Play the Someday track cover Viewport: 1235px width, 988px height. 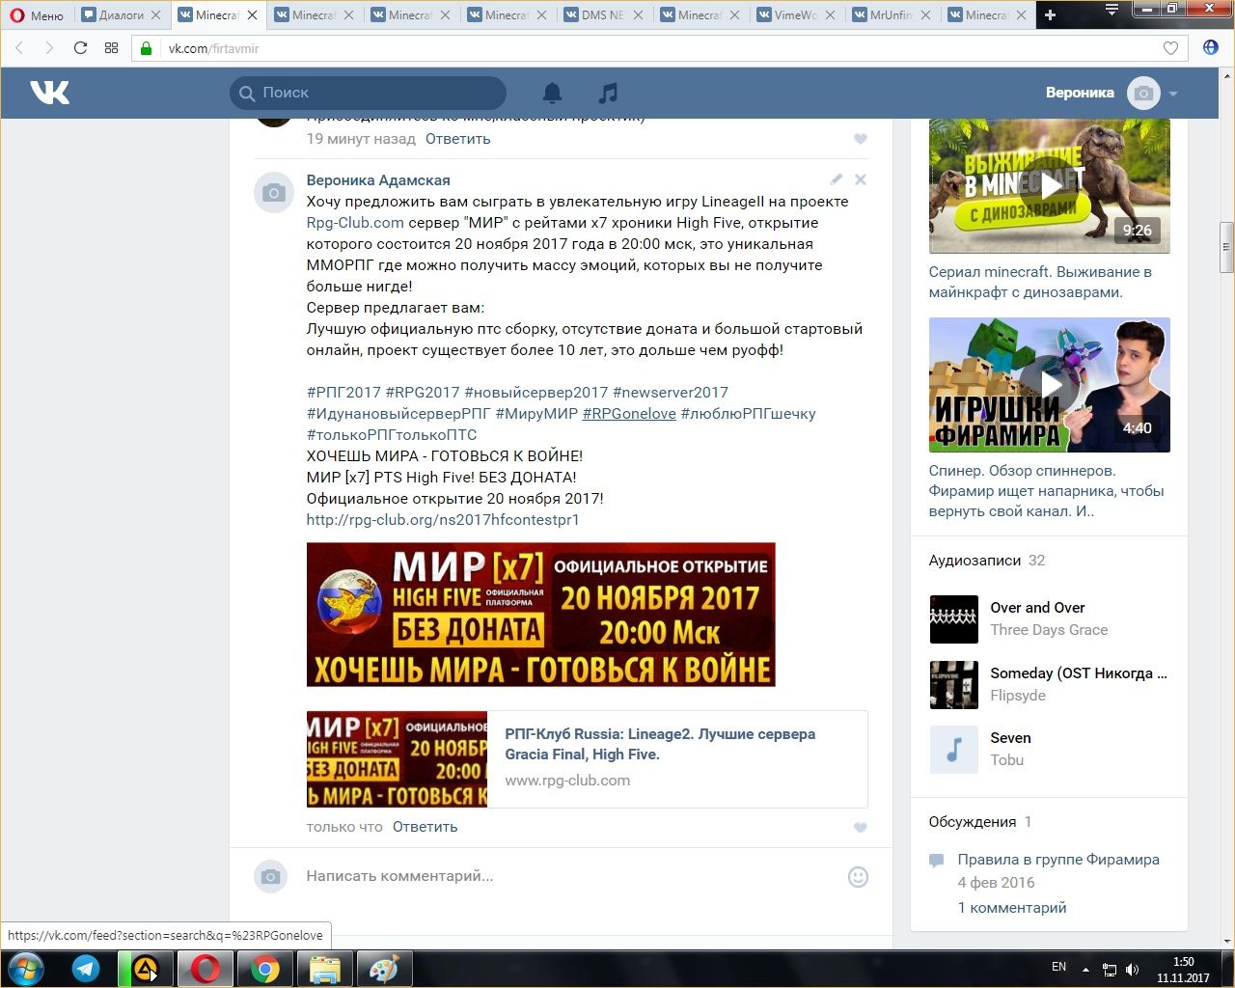coord(953,685)
